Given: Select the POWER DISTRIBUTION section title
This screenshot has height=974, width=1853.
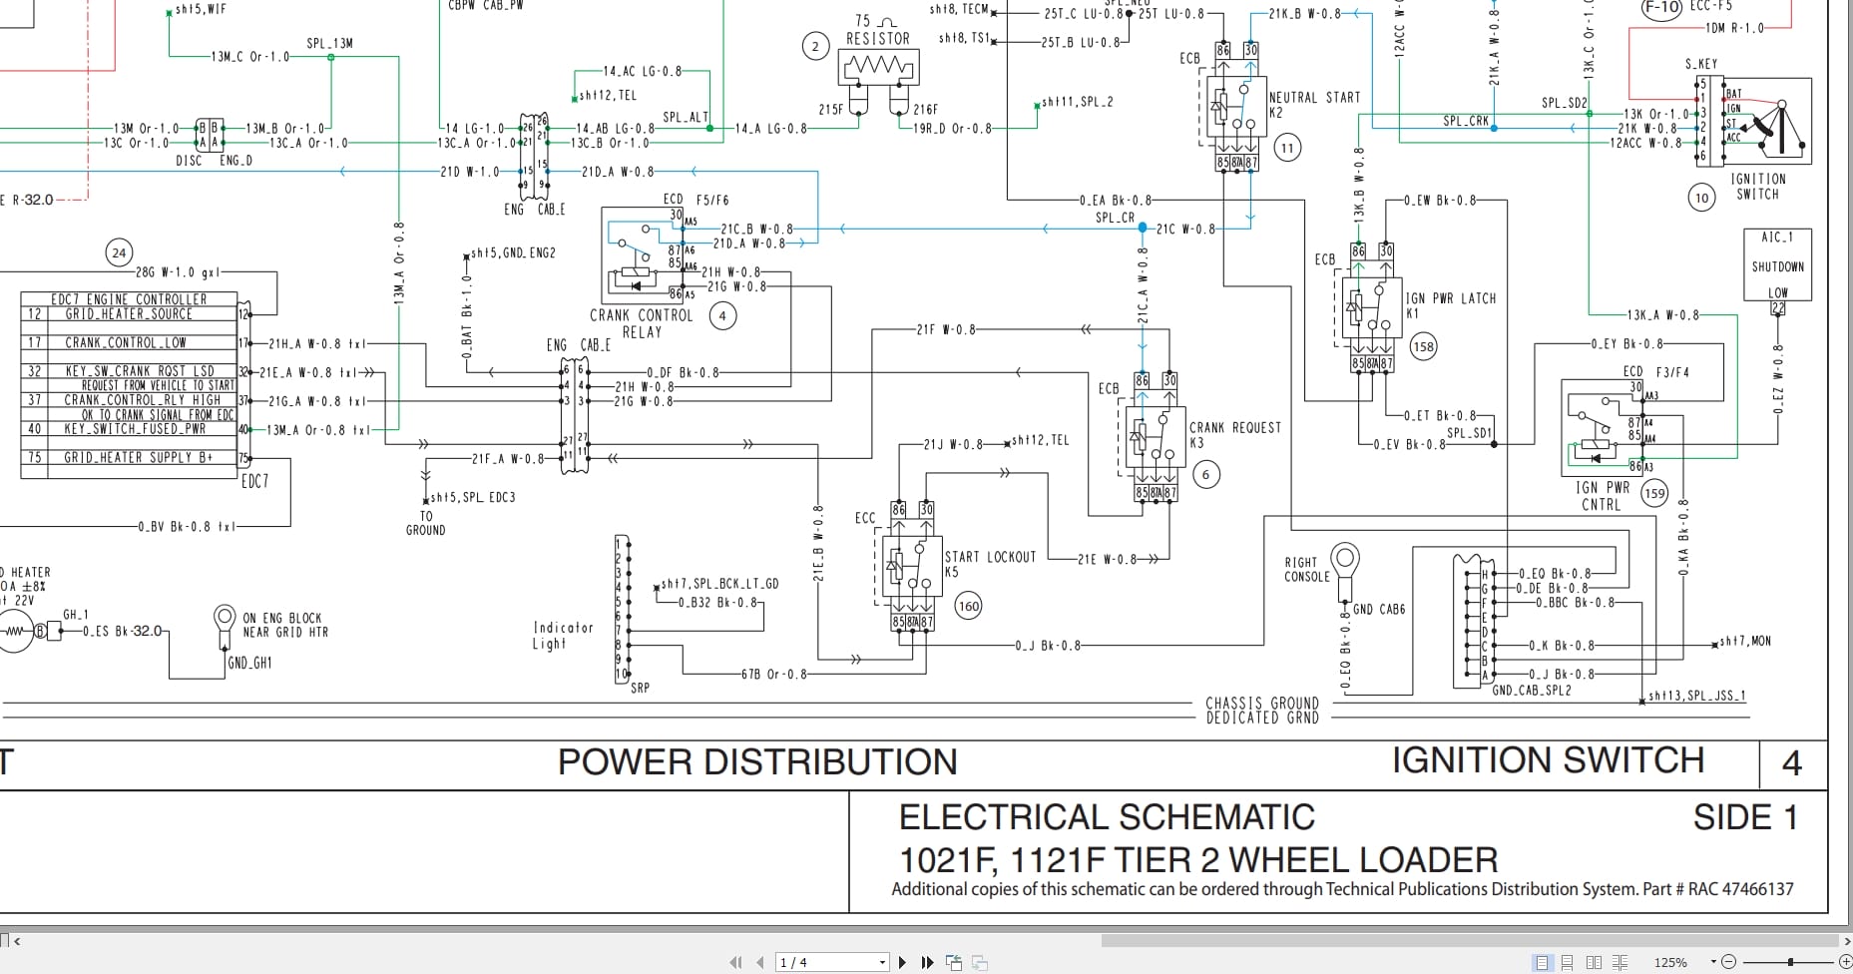Looking at the screenshot, I should (x=758, y=762).
